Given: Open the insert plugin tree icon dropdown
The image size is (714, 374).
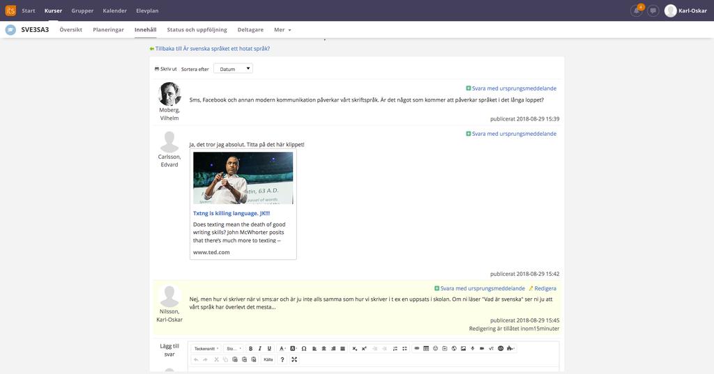Looking at the screenshot, I should [x=510, y=348].
